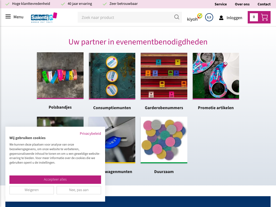Viewport: 276px width, 207px height.
Task: Select the Garderobenummers category thumbnail
Action: [164, 76]
